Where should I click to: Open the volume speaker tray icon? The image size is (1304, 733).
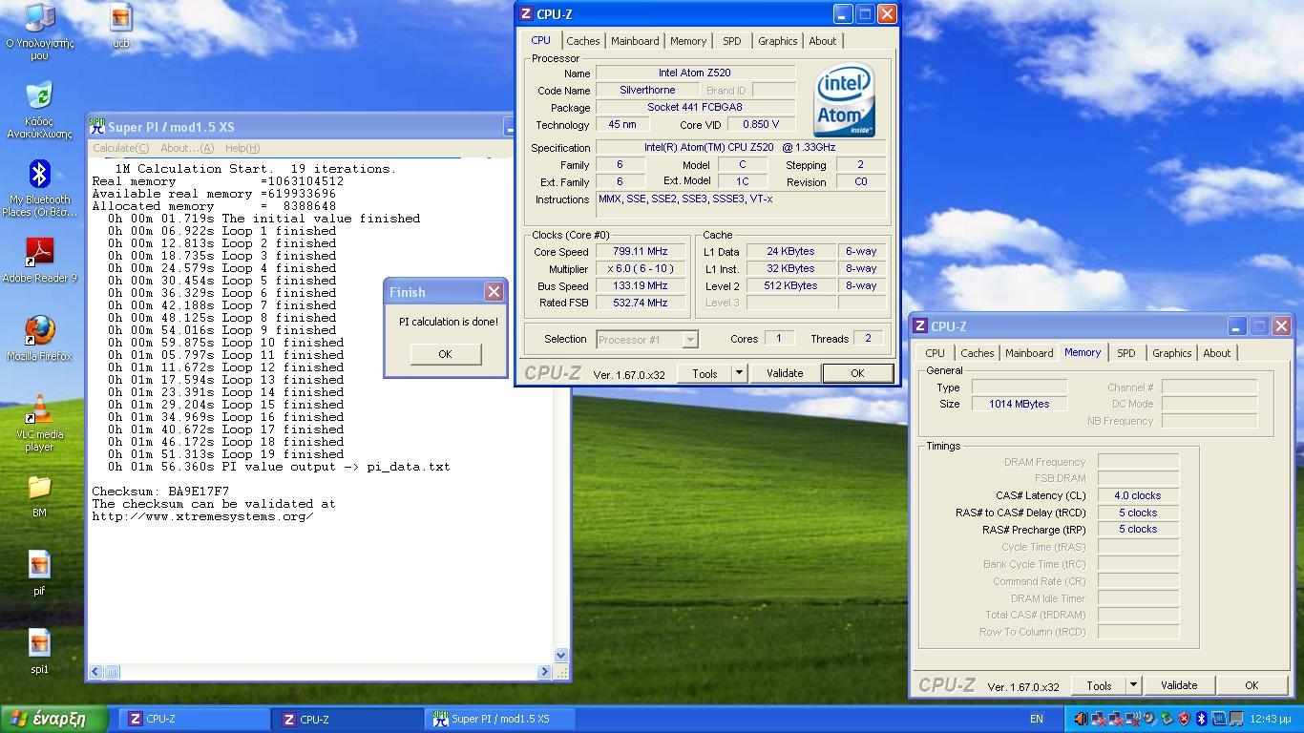(1081, 719)
